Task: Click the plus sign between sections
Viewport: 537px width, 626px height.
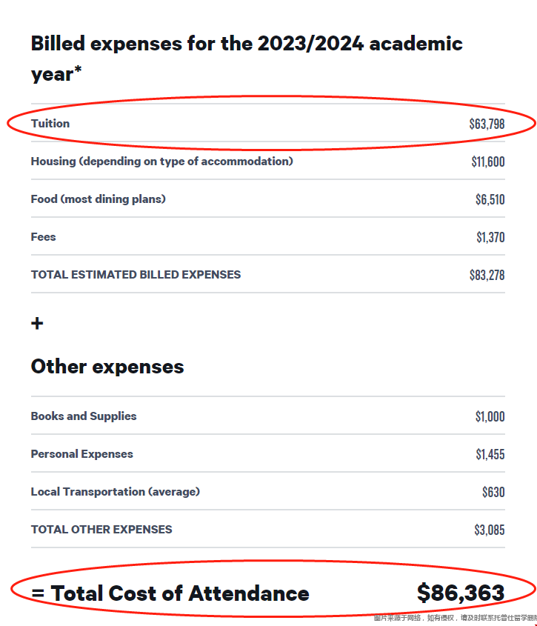Action: click(x=37, y=324)
